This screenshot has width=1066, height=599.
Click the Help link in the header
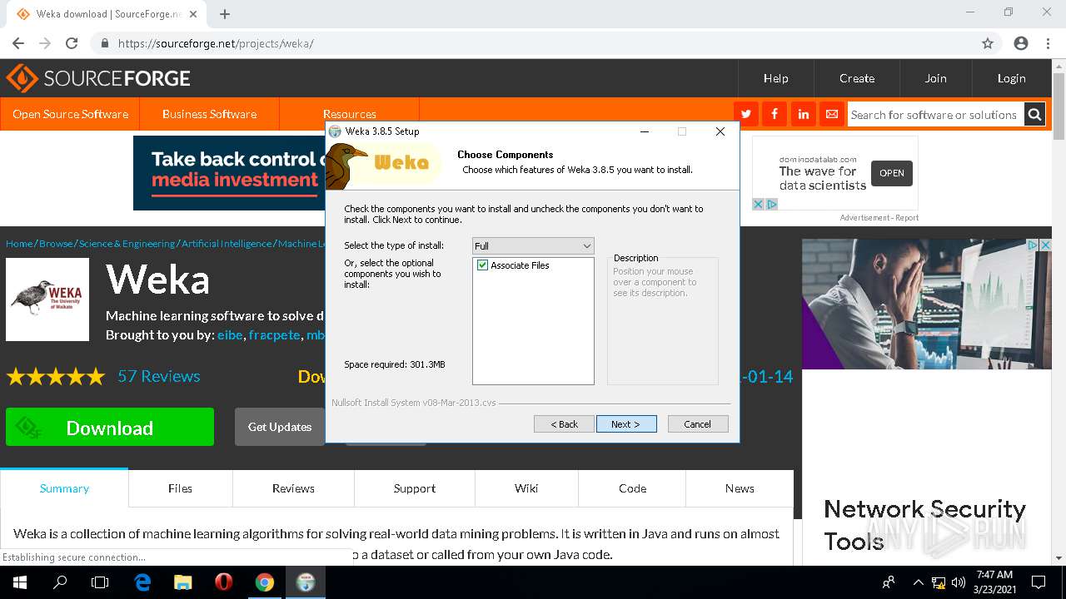point(775,78)
